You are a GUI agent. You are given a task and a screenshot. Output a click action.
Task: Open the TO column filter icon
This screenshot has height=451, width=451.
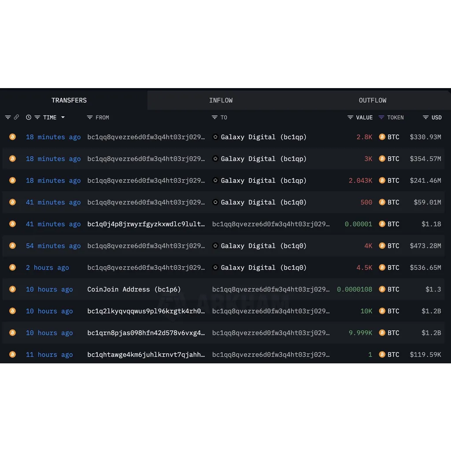coord(214,117)
